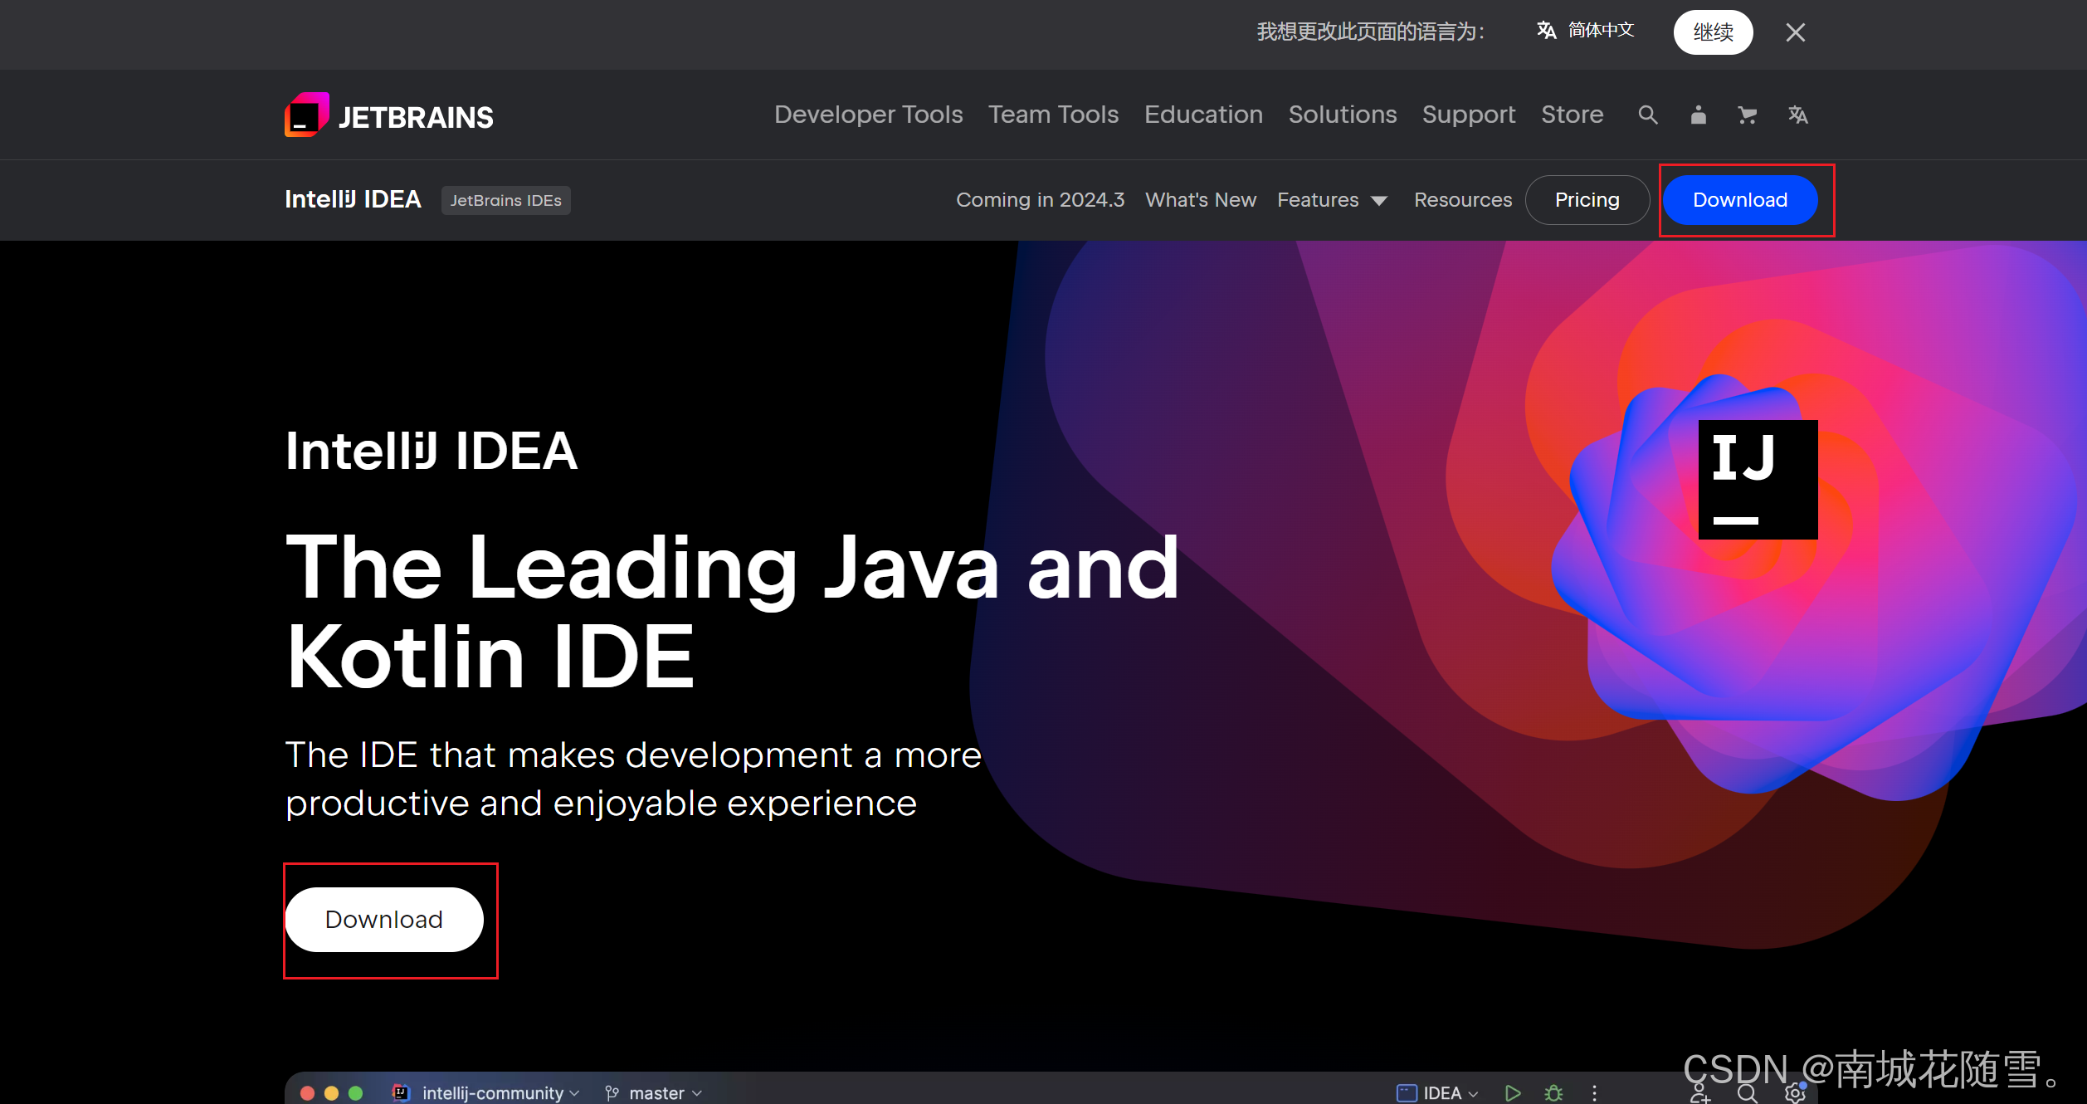2087x1104 pixels.
Task: Click the green Debug bug icon
Action: pyautogui.click(x=1553, y=1093)
